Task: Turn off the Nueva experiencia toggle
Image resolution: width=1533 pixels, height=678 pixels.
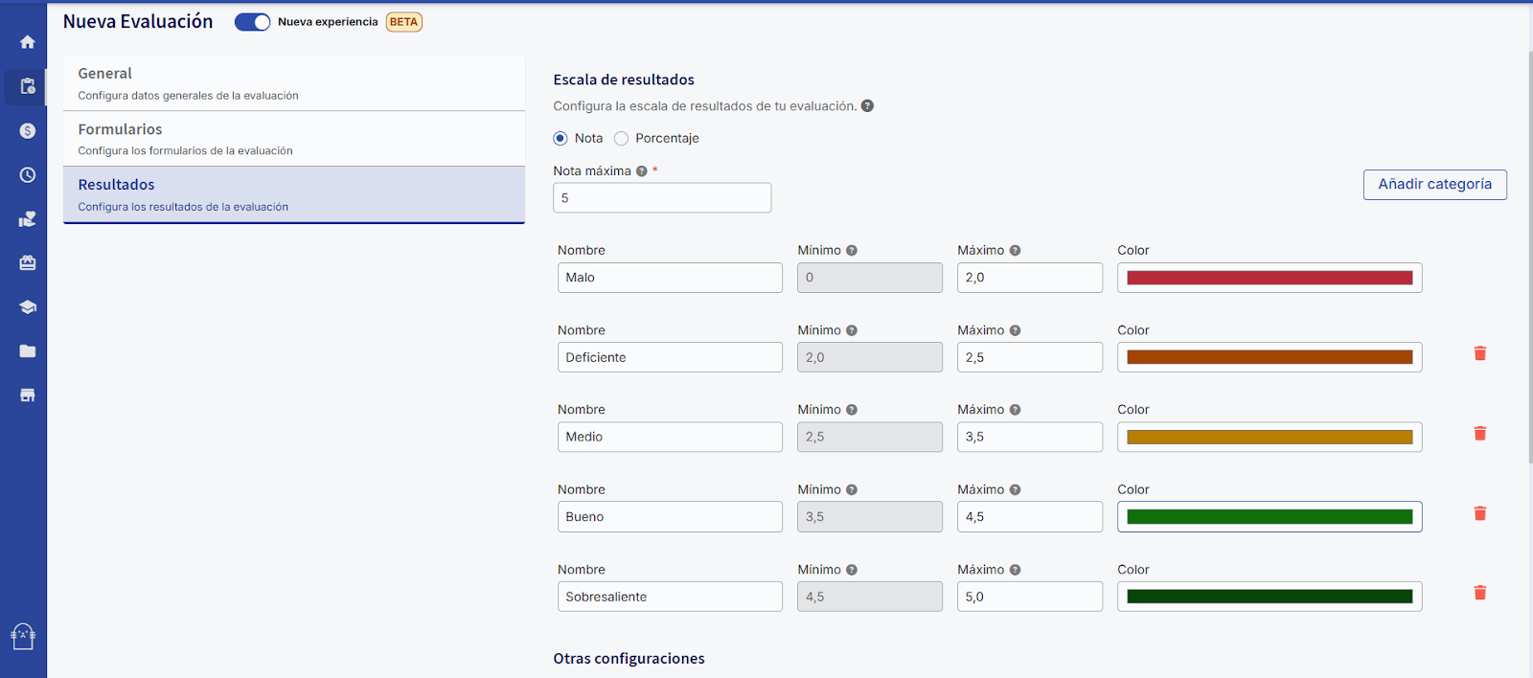Action: (x=253, y=22)
